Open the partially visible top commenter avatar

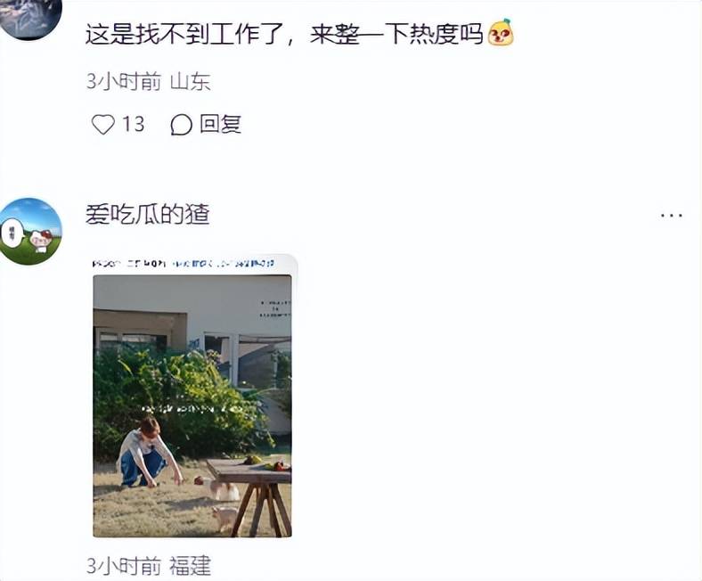[30, 18]
